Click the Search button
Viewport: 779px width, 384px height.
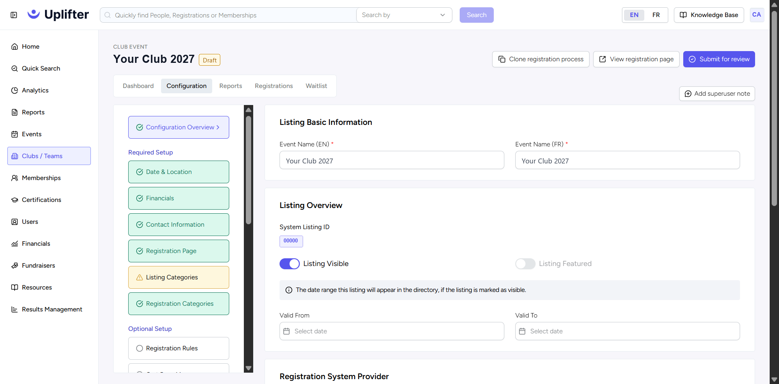(477, 15)
